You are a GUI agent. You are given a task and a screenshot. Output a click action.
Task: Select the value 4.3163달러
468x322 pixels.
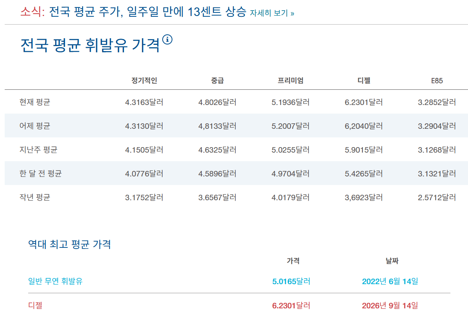[144, 102]
